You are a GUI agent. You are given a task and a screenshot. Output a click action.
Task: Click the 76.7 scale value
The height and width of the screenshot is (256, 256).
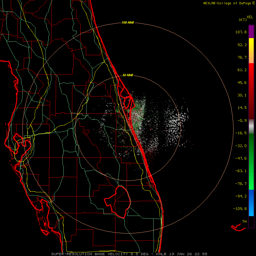coord(242,57)
